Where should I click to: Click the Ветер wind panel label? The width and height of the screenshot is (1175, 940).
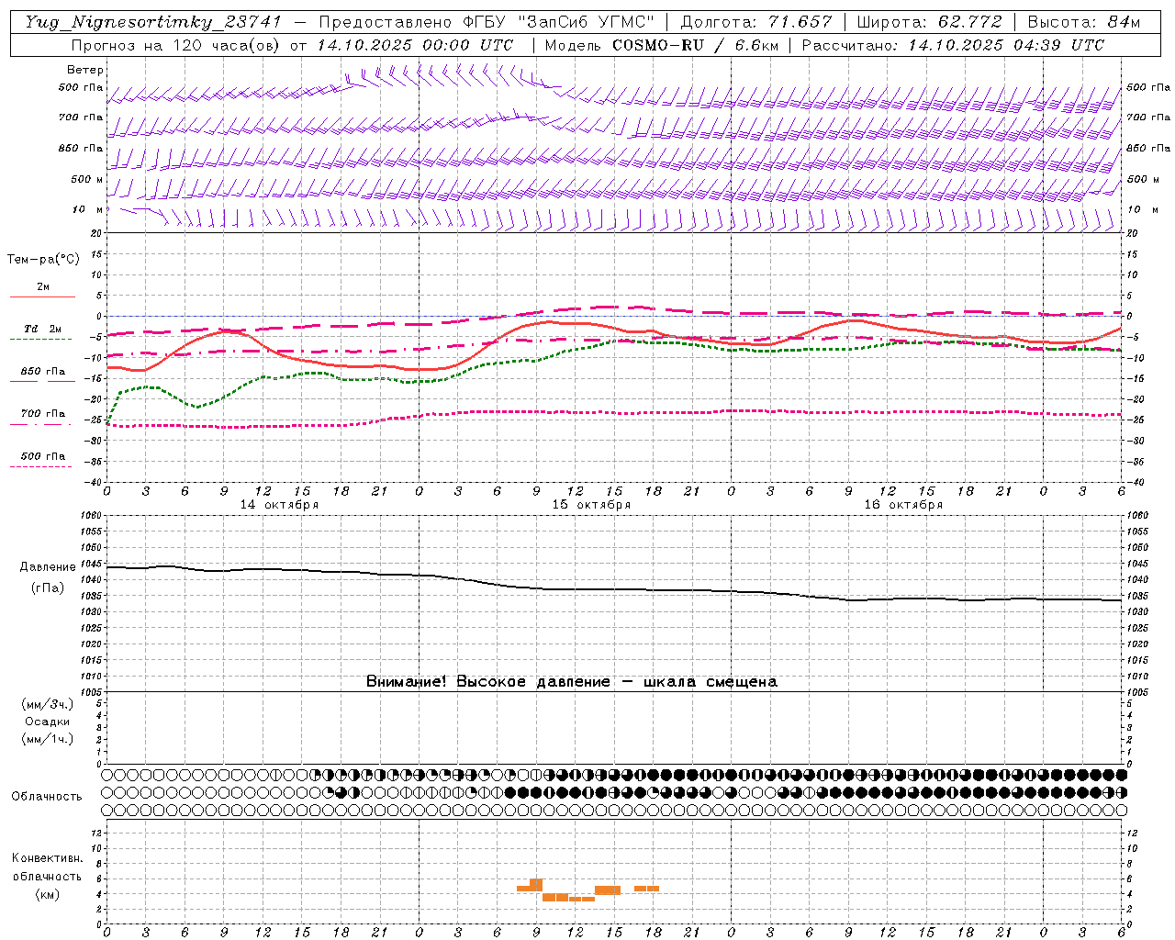point(85,70)
